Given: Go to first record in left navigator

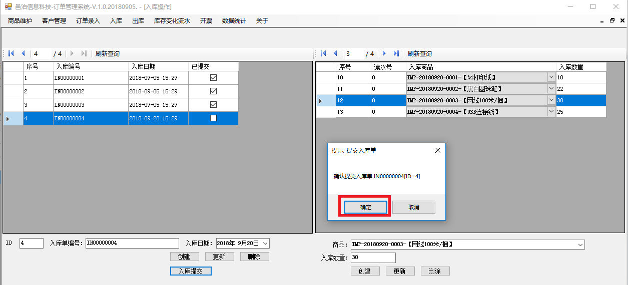Looking at the screenshot, I should tap(11, 53).
